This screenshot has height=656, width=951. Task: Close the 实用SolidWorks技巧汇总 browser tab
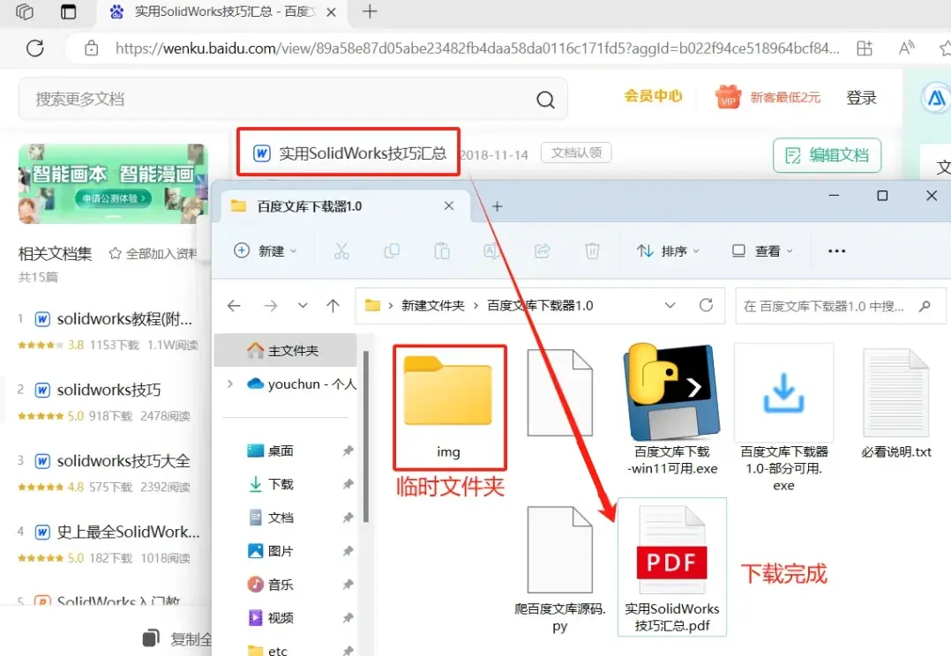click(331, 12)
